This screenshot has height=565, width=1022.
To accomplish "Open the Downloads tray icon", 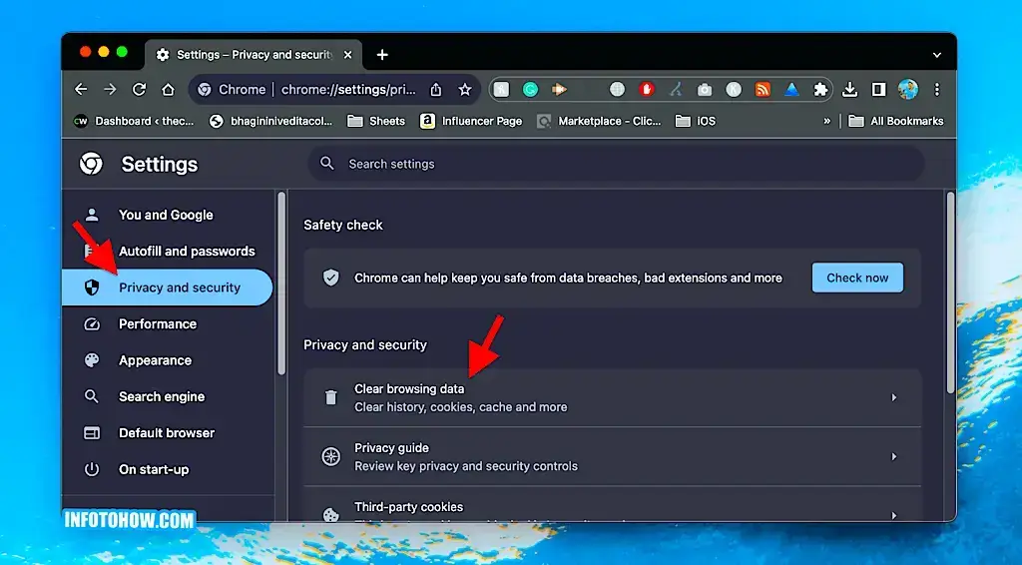I will click(x=850, y=89).
